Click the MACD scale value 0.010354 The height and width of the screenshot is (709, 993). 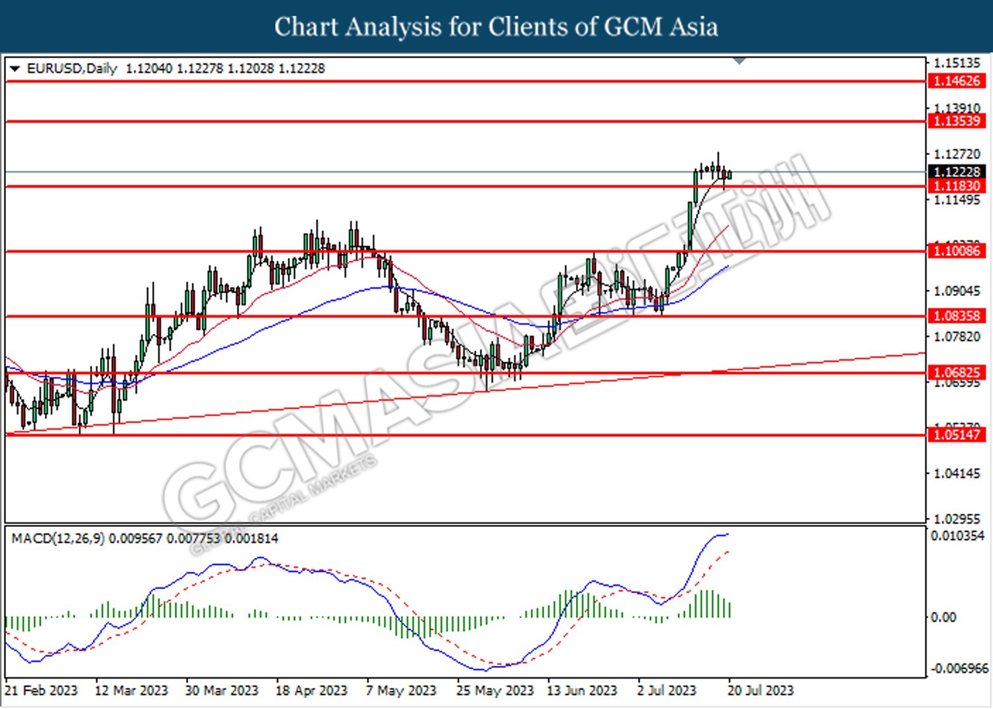(x=957, y=536)
